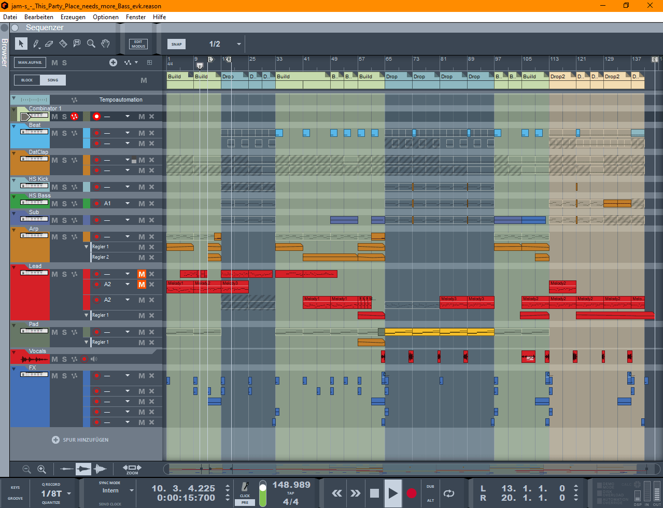Screen dimensions: 663x508
Task: Select the Mute tool
Action: [77, 44]
